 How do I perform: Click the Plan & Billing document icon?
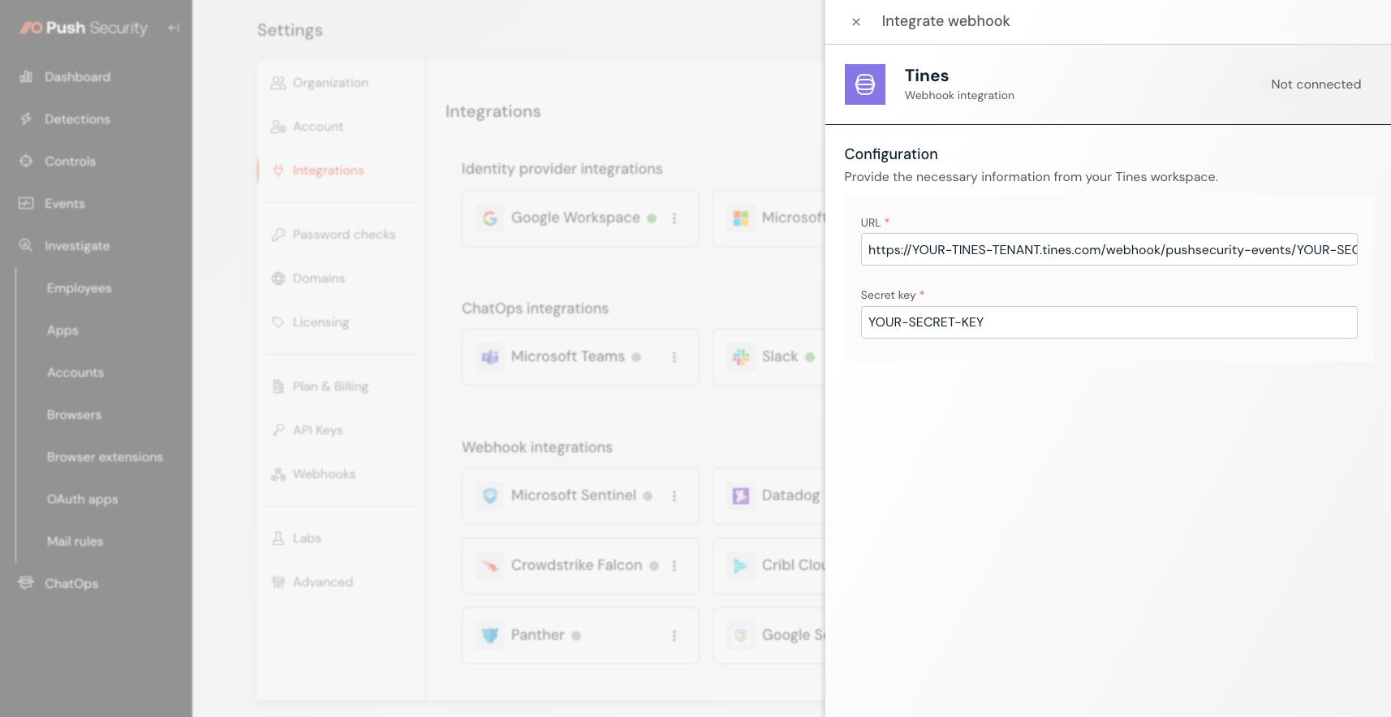tap(278, 387)
